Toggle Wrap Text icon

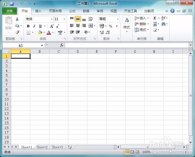pyautogui.click(x=90, y=19)
